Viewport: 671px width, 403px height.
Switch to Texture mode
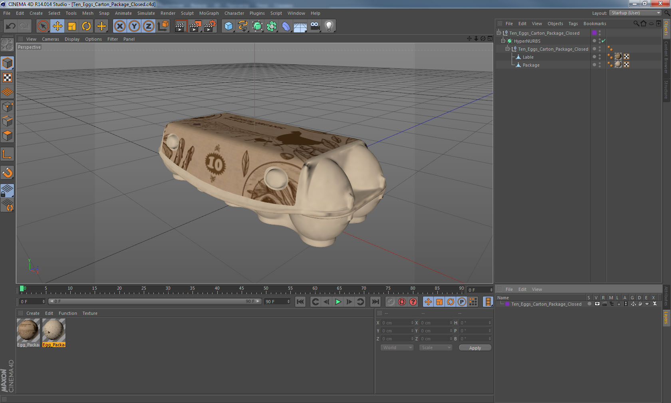point(7,77)
